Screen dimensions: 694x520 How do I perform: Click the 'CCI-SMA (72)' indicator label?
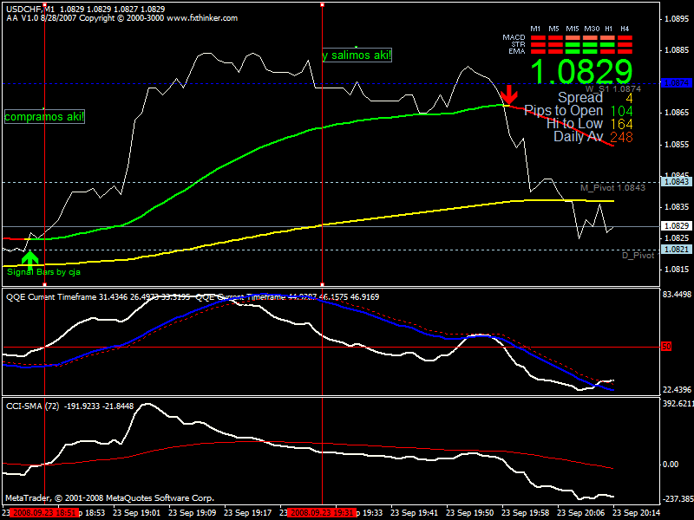click(x=32, y=406)
